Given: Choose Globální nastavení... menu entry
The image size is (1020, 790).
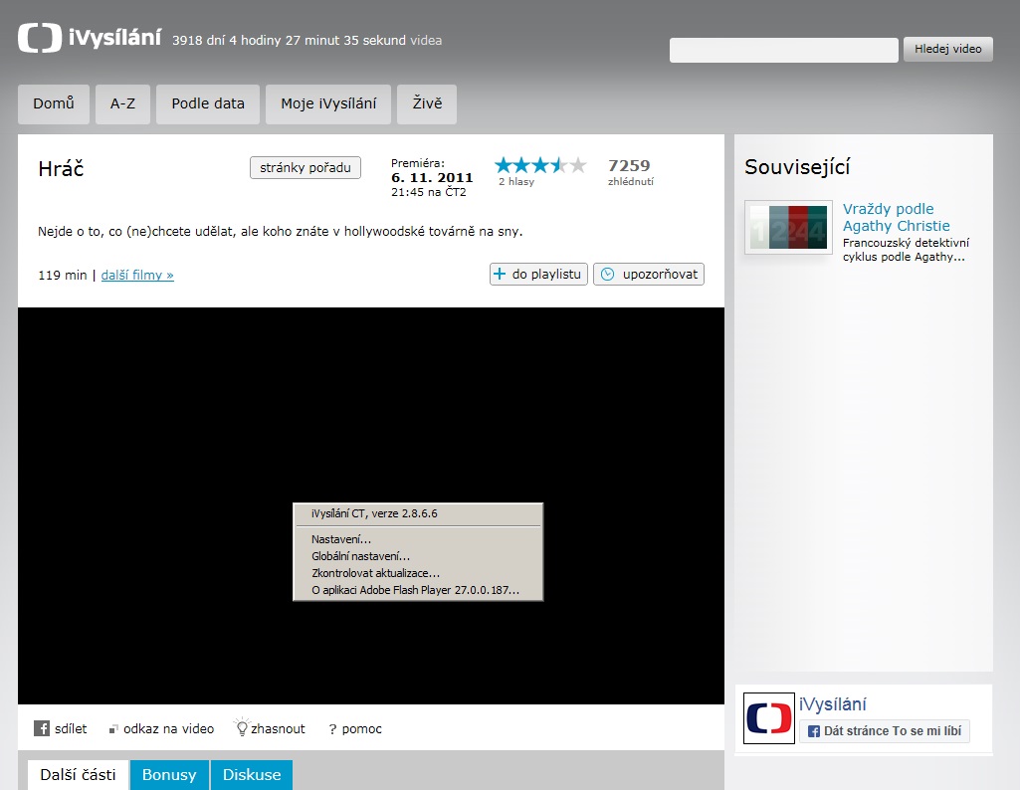Looking at the screenshot, I should point(360,556).
